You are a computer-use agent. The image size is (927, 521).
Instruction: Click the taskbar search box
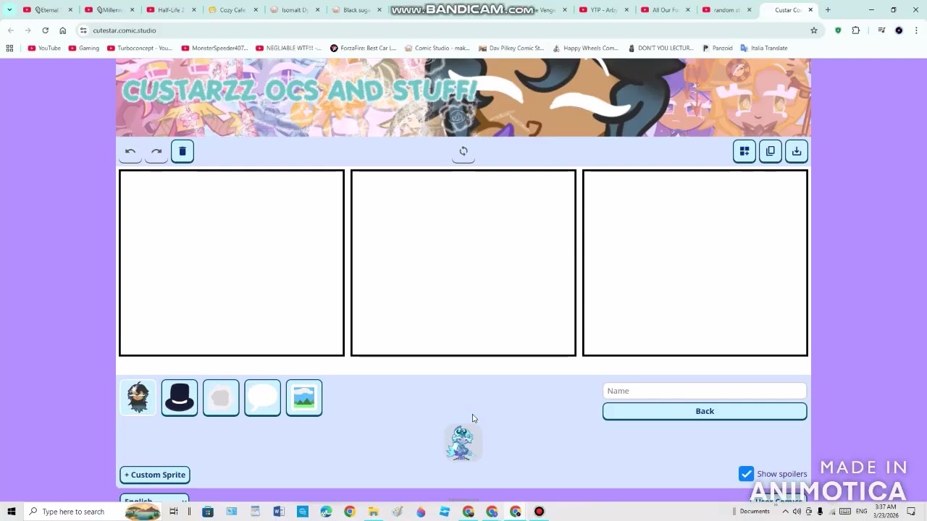coord(93,512)
